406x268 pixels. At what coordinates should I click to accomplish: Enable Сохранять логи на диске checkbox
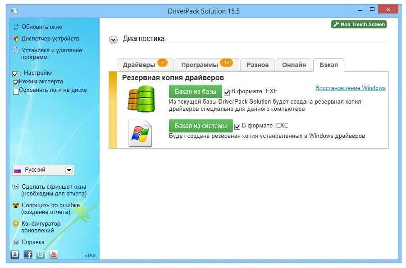[16, 91]
